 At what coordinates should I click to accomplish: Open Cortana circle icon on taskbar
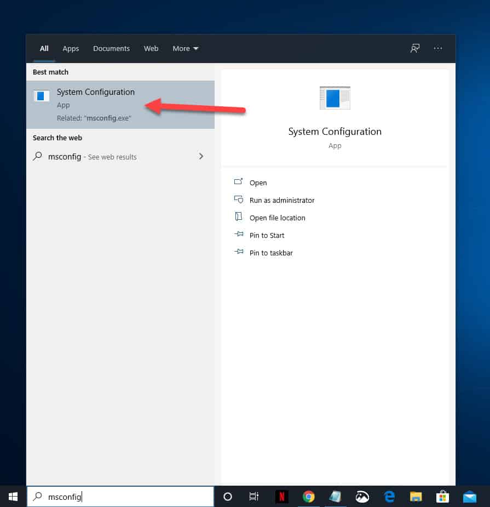click(227, 497)
